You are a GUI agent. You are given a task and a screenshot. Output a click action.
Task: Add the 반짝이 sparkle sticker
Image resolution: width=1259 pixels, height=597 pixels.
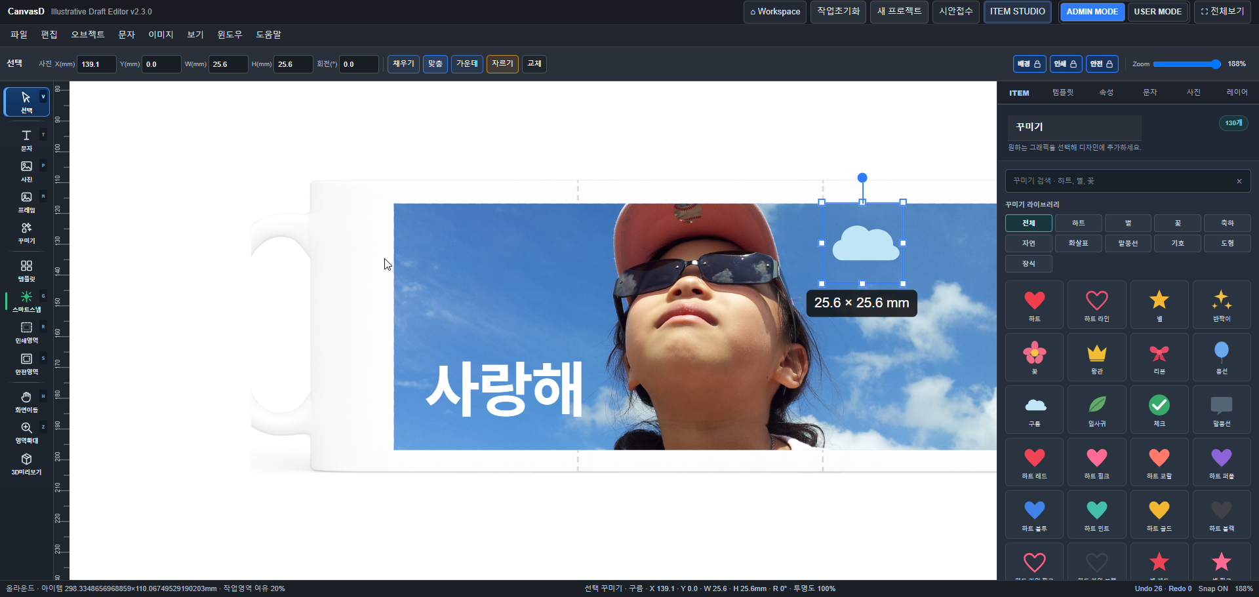1222,305
